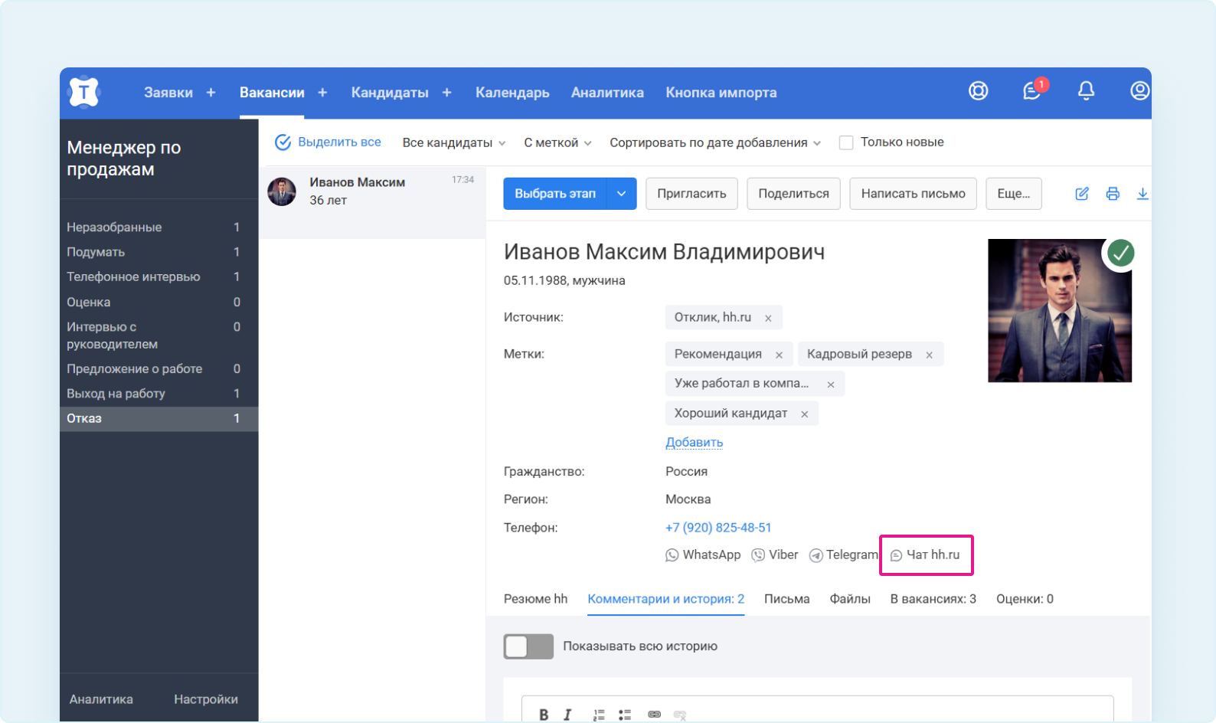The height and width of the screenshot is (723, 1216).
Task: Click Выделить все select-all check
Action: coord(328,142)
